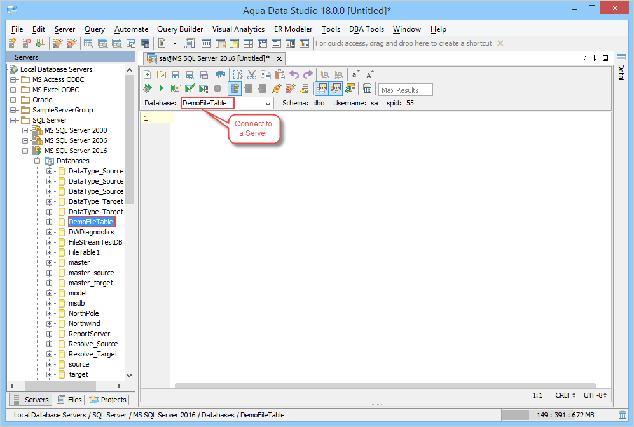
Task: Open the Visual Analytics menu
Action: [238, 29]
